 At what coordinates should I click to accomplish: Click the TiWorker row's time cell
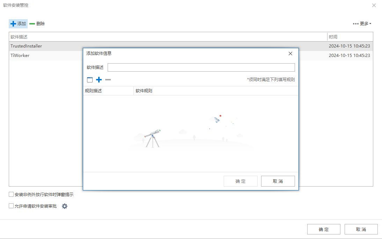(349, 56)
